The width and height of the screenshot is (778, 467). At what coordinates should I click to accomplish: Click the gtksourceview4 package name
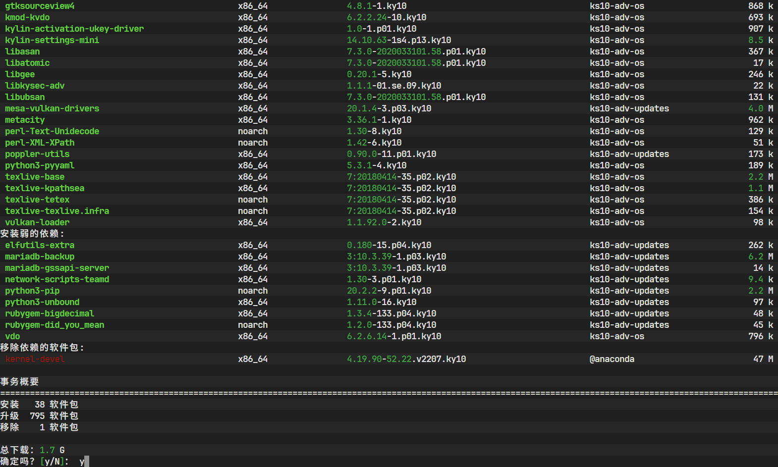[x=40, y=6]
